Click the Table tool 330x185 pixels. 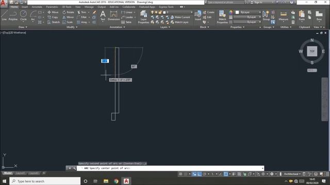(x=126, y=22)
